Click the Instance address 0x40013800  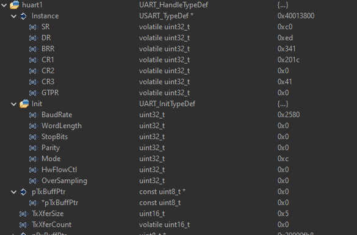(296, 16)
